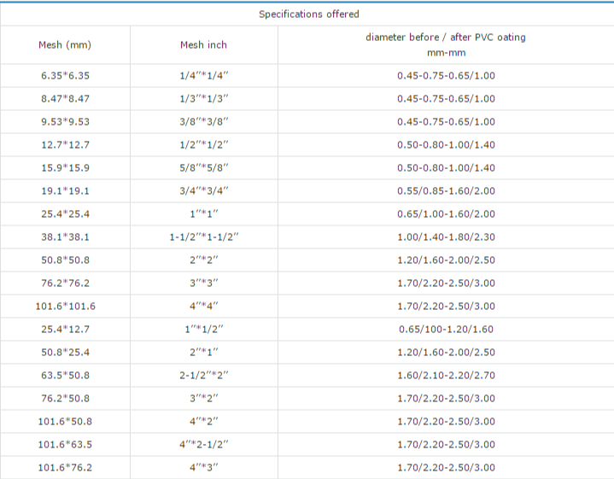This screenshot has height=479, width=614.
Task: Click the 0.65/100-1.20/1.60 diameter cell
Action: pyautogui.click(x=445, y=329)
